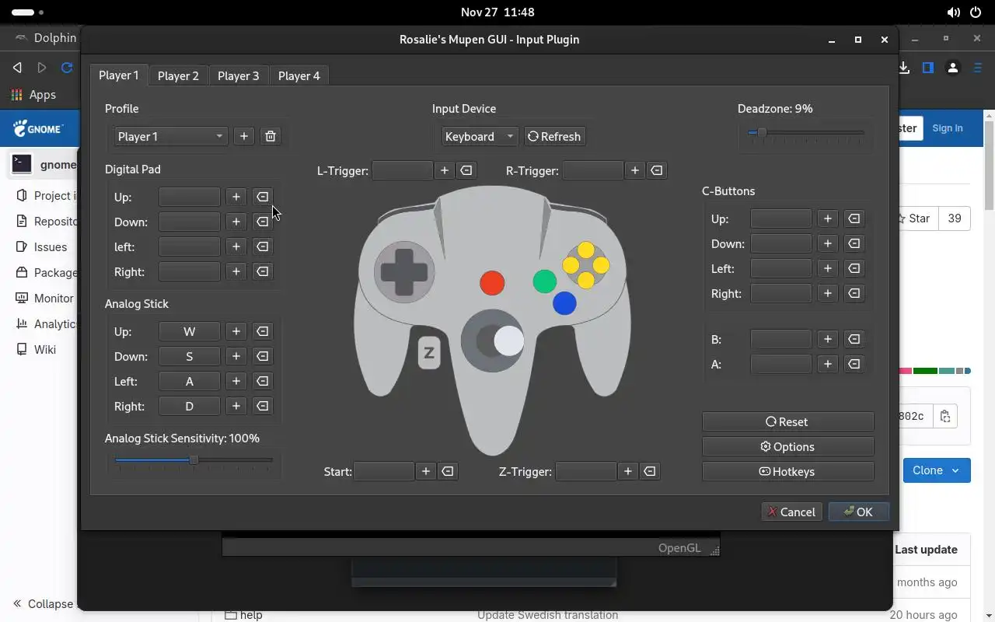Image resolution: width=995 pixels, height=622 pixels.
Task: Click the empty C-Buttons Up field
Action: [x=780, y=218]
